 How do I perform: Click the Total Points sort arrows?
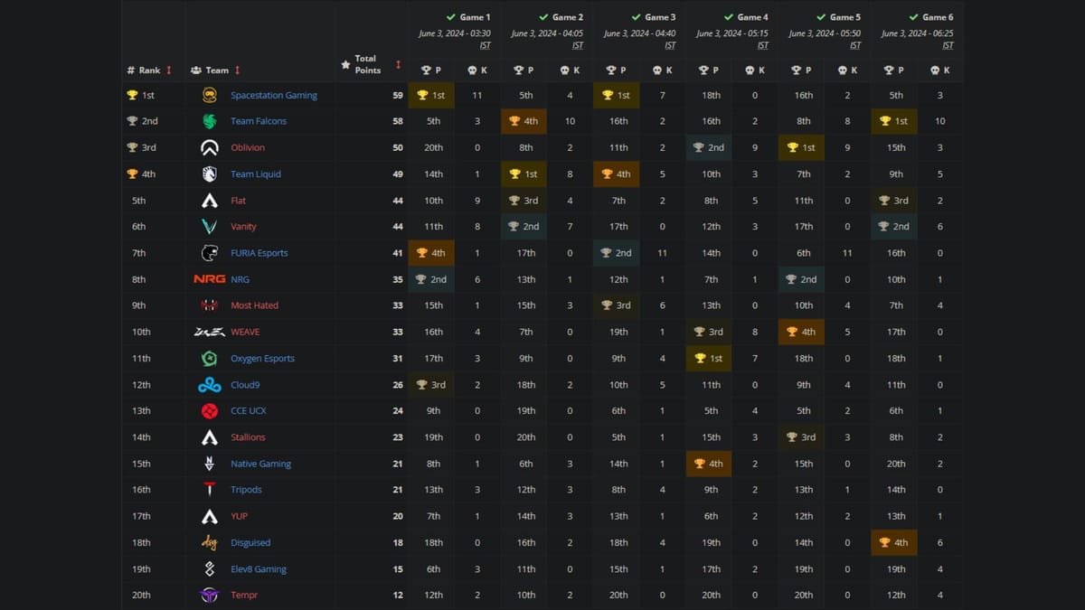(x=398, y=63)
